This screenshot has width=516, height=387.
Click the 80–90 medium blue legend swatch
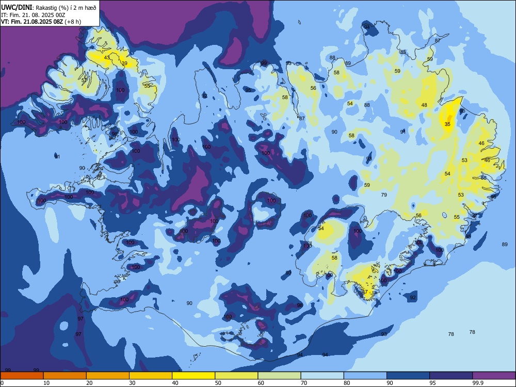tap(365, 376)
